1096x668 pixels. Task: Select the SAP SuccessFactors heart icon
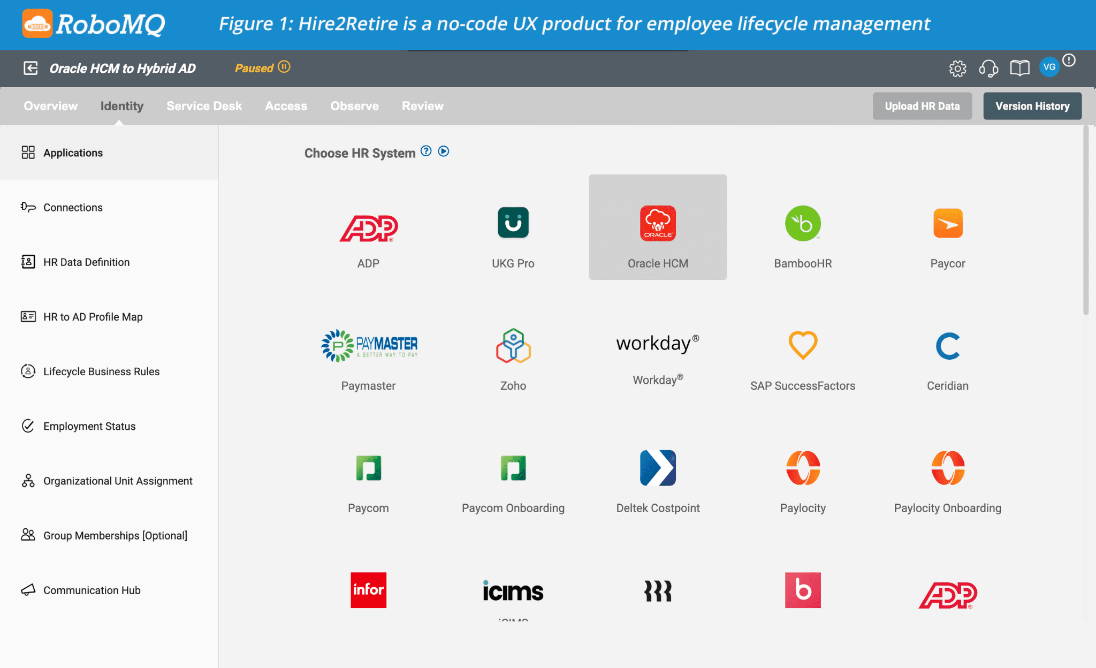pyautogui.click(x=802, y=345)
